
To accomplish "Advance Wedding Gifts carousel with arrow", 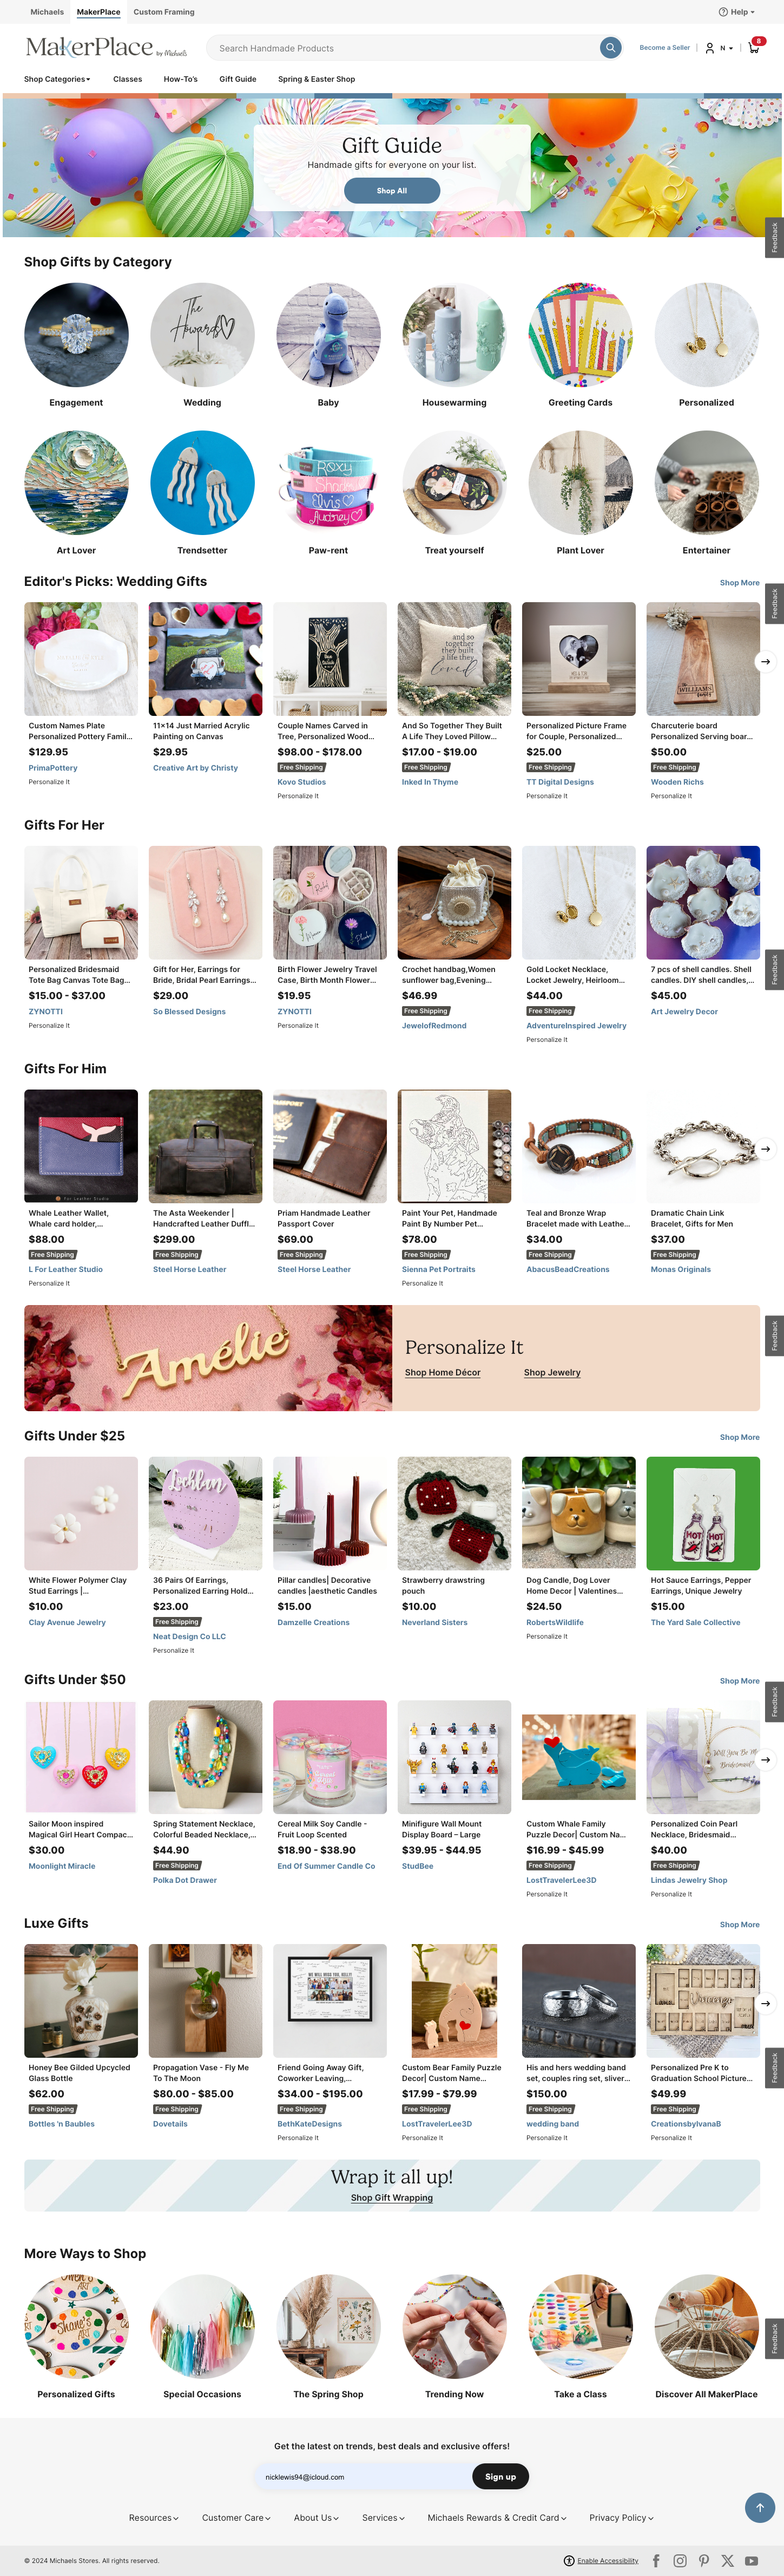I will click(x=765, y=661).
